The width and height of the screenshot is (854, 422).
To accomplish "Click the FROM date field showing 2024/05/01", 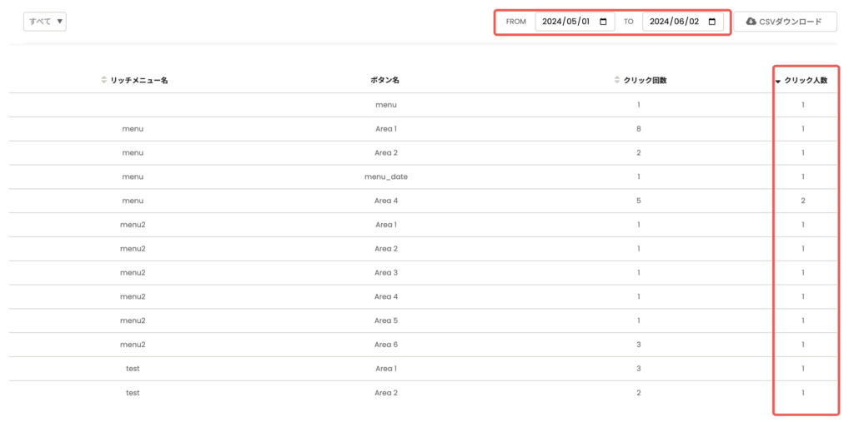I will pos(565,22).
